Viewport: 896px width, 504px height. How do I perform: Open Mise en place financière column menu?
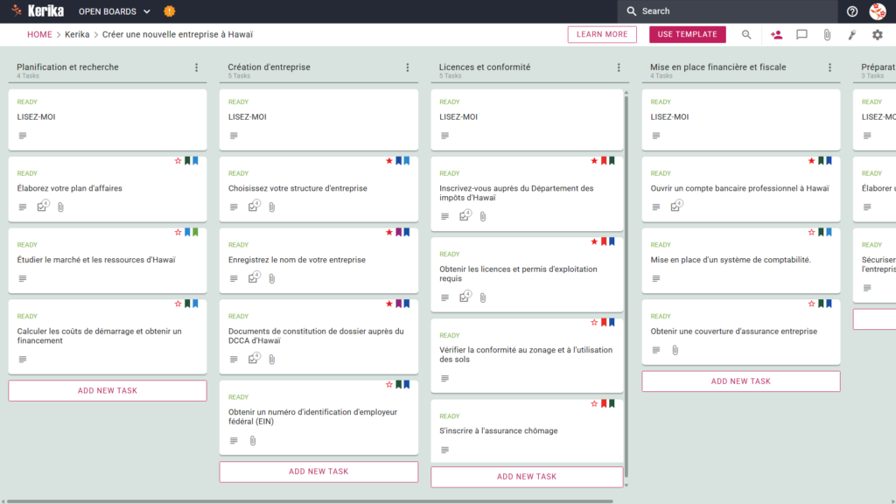point(829,67)
